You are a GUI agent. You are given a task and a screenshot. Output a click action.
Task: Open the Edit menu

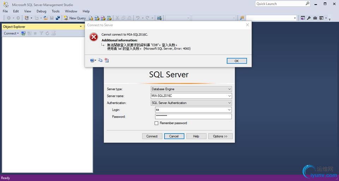pyautogui.click(x=16, y=11)
